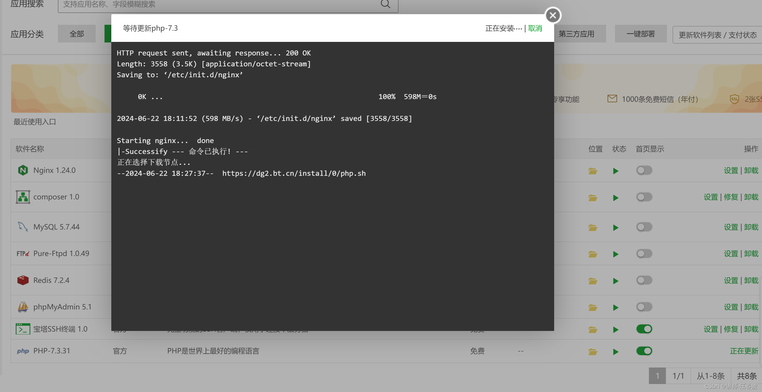
Task: Open the composer 1.0 folder location icon
Action: click(x=593, y=198)
